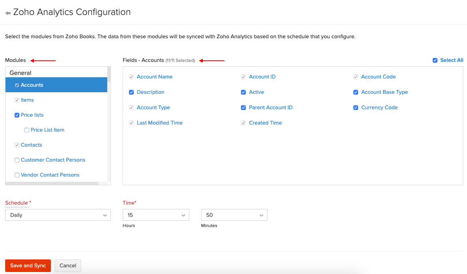Click the back arrow beside Zoho Analytics Configuration
Viewport: 467px width, 274px height.
point(8,13)
